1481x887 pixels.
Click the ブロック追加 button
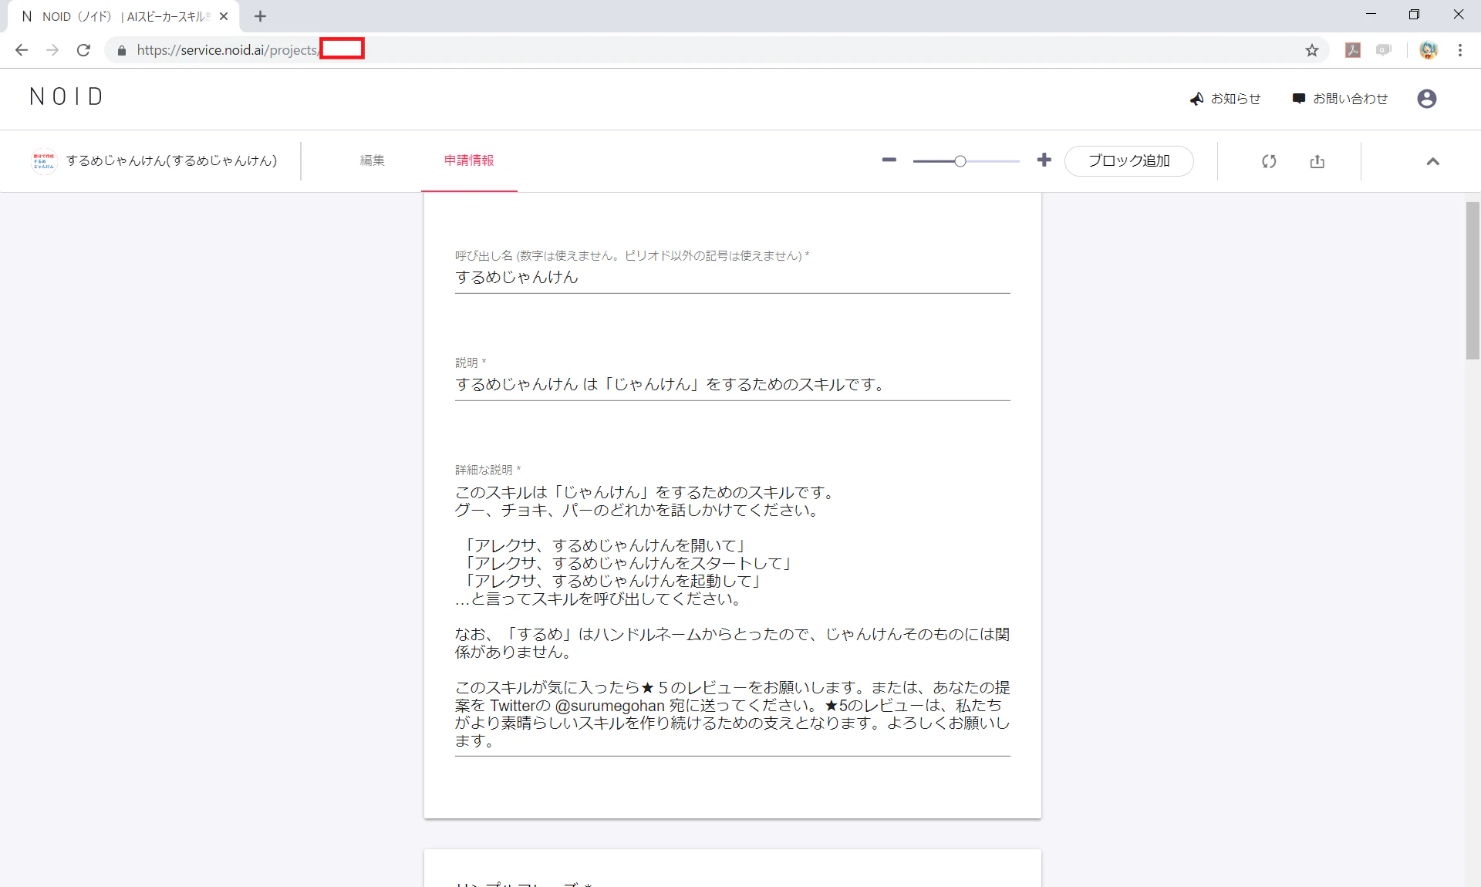pyautogui.click(x=1128, y=161)
